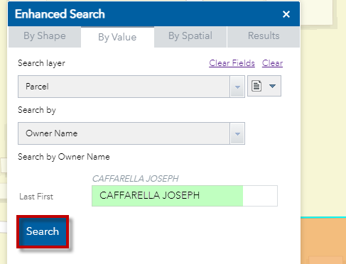Screen dimensions: 346x264
Task: Select the Owner Name combo box
Action: click(131, 133)
